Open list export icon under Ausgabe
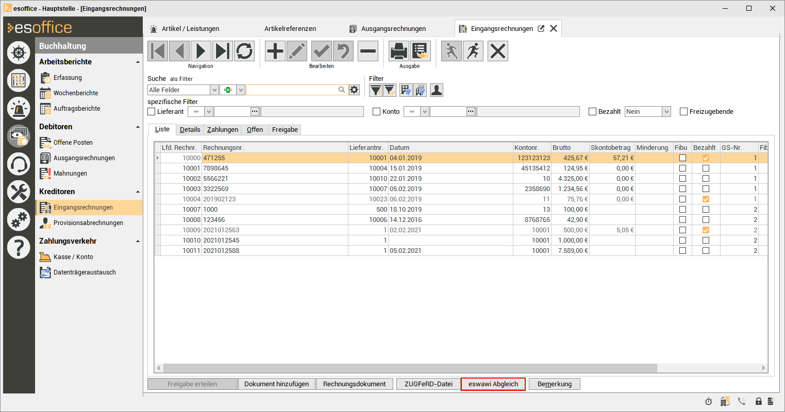Viewport: 785px width, 412px height. [421, 51]
